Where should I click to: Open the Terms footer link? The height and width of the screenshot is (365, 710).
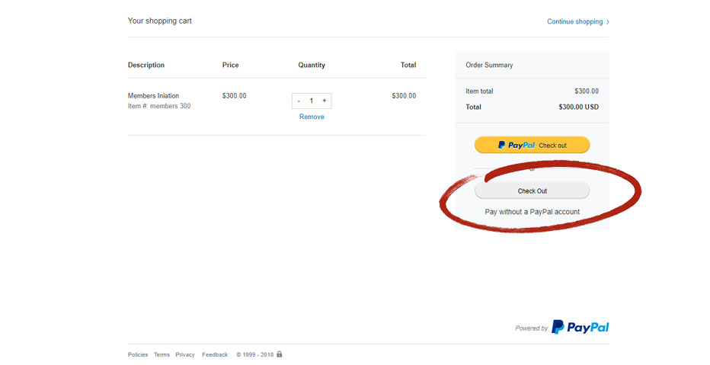coord(162,354)
